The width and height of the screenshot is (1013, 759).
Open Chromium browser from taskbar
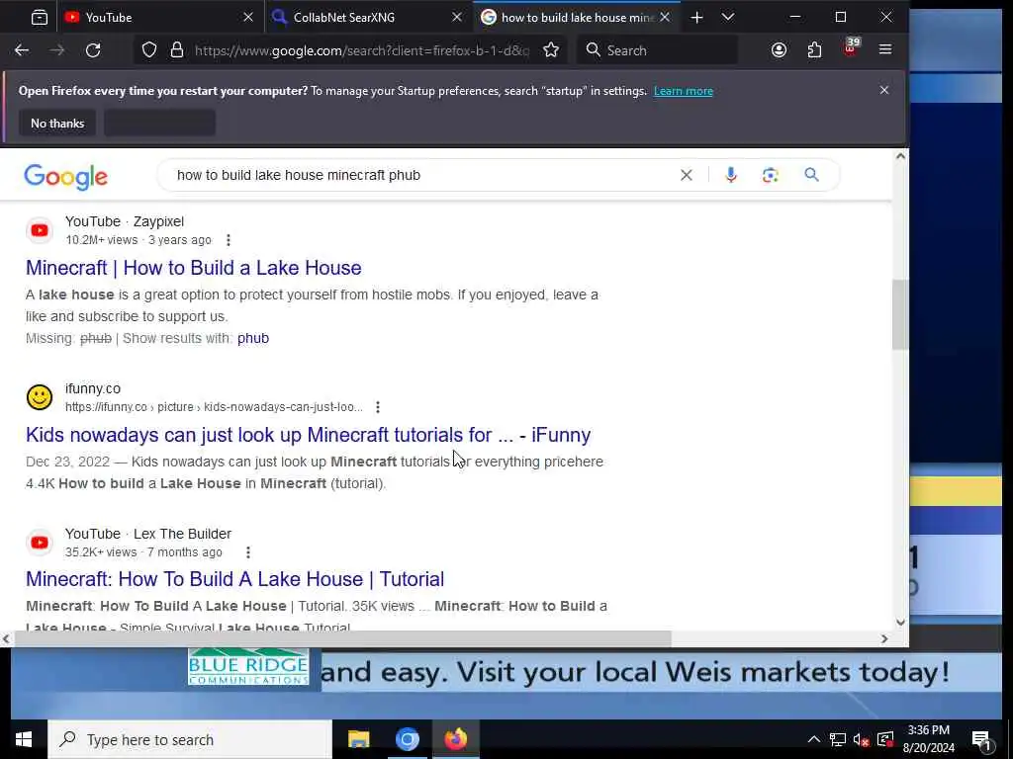coord(407,739)
